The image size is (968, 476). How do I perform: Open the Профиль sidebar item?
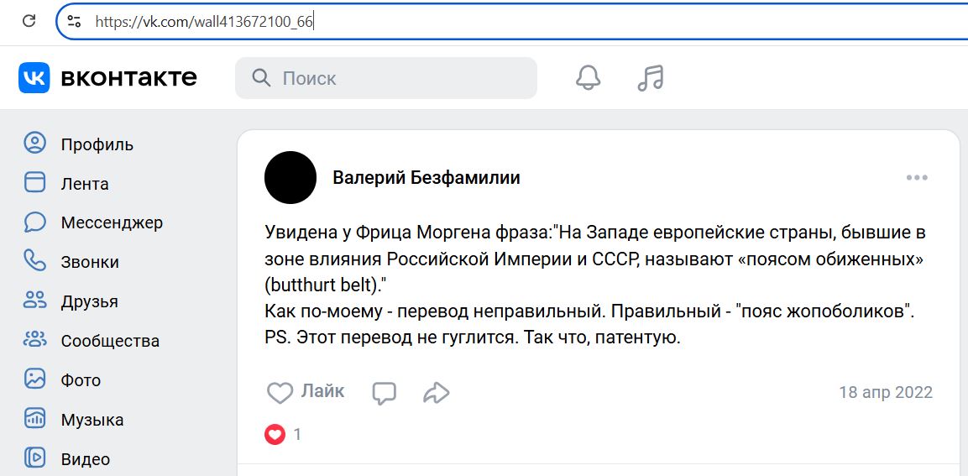78,144
